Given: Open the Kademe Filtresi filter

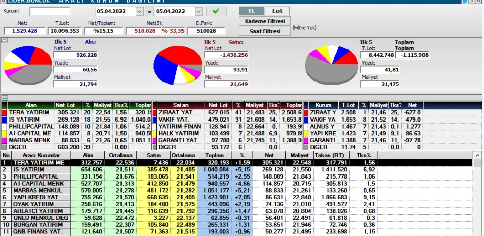Looking at the screenshot, I should [265, 21].
